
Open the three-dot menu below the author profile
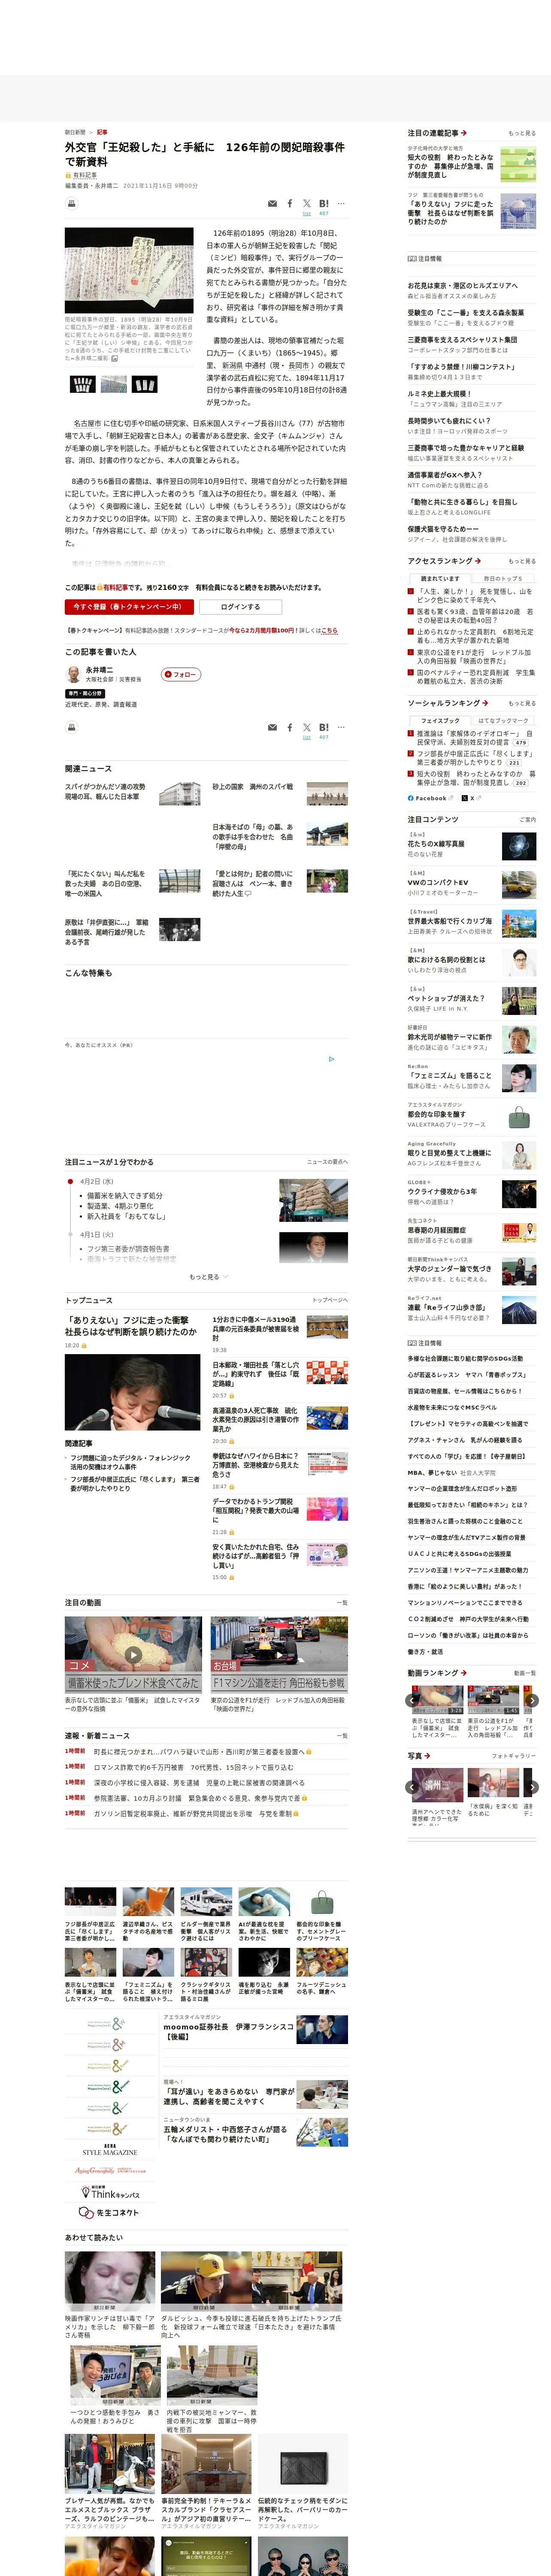click(x=341, y=728)
